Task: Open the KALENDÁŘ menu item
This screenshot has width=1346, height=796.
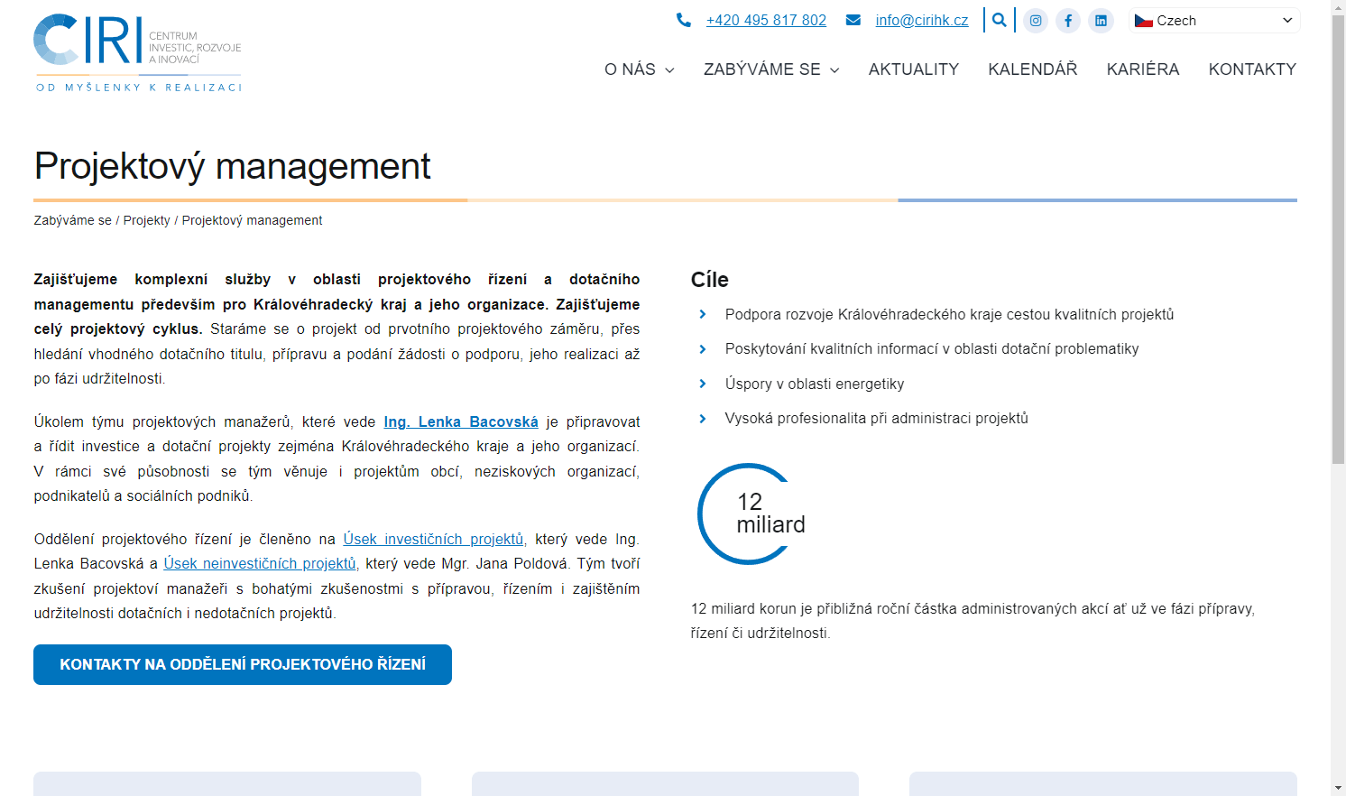Action: [x=1032, y=69]
